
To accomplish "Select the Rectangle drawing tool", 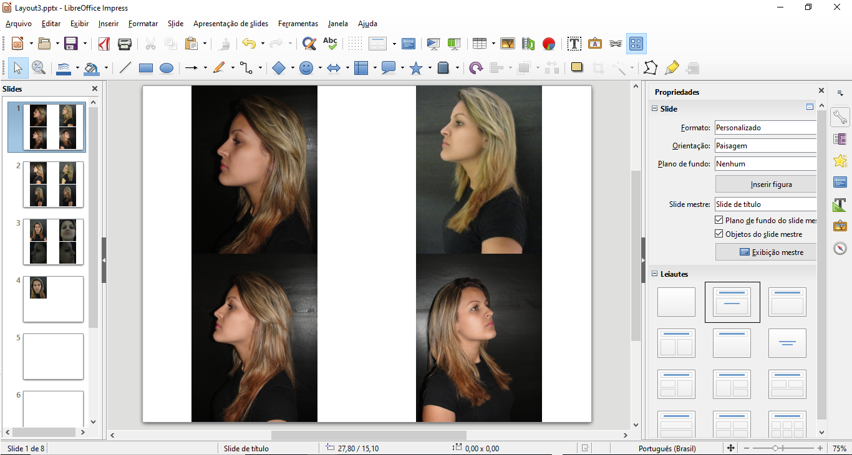I will (x=146, y=68).
